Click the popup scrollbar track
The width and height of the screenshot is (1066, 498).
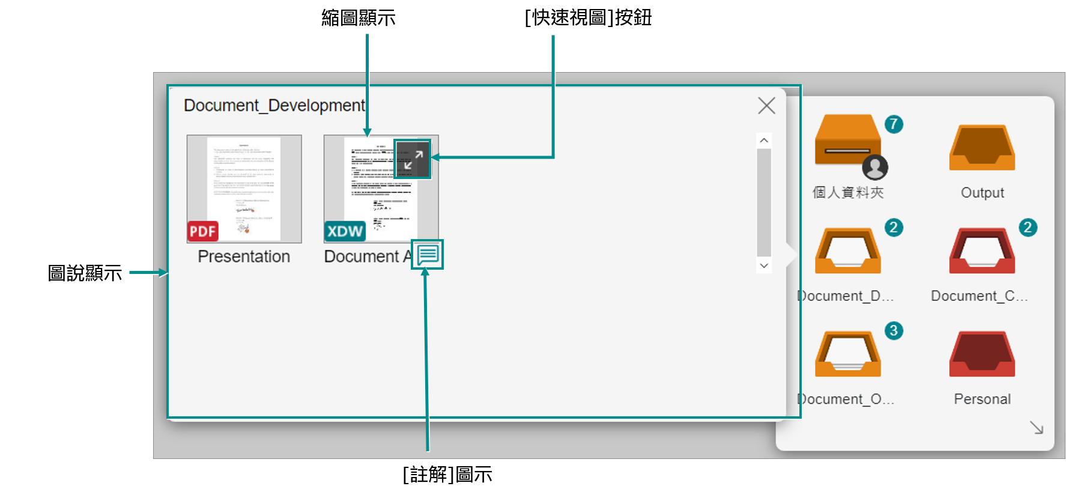click(764, 202)
